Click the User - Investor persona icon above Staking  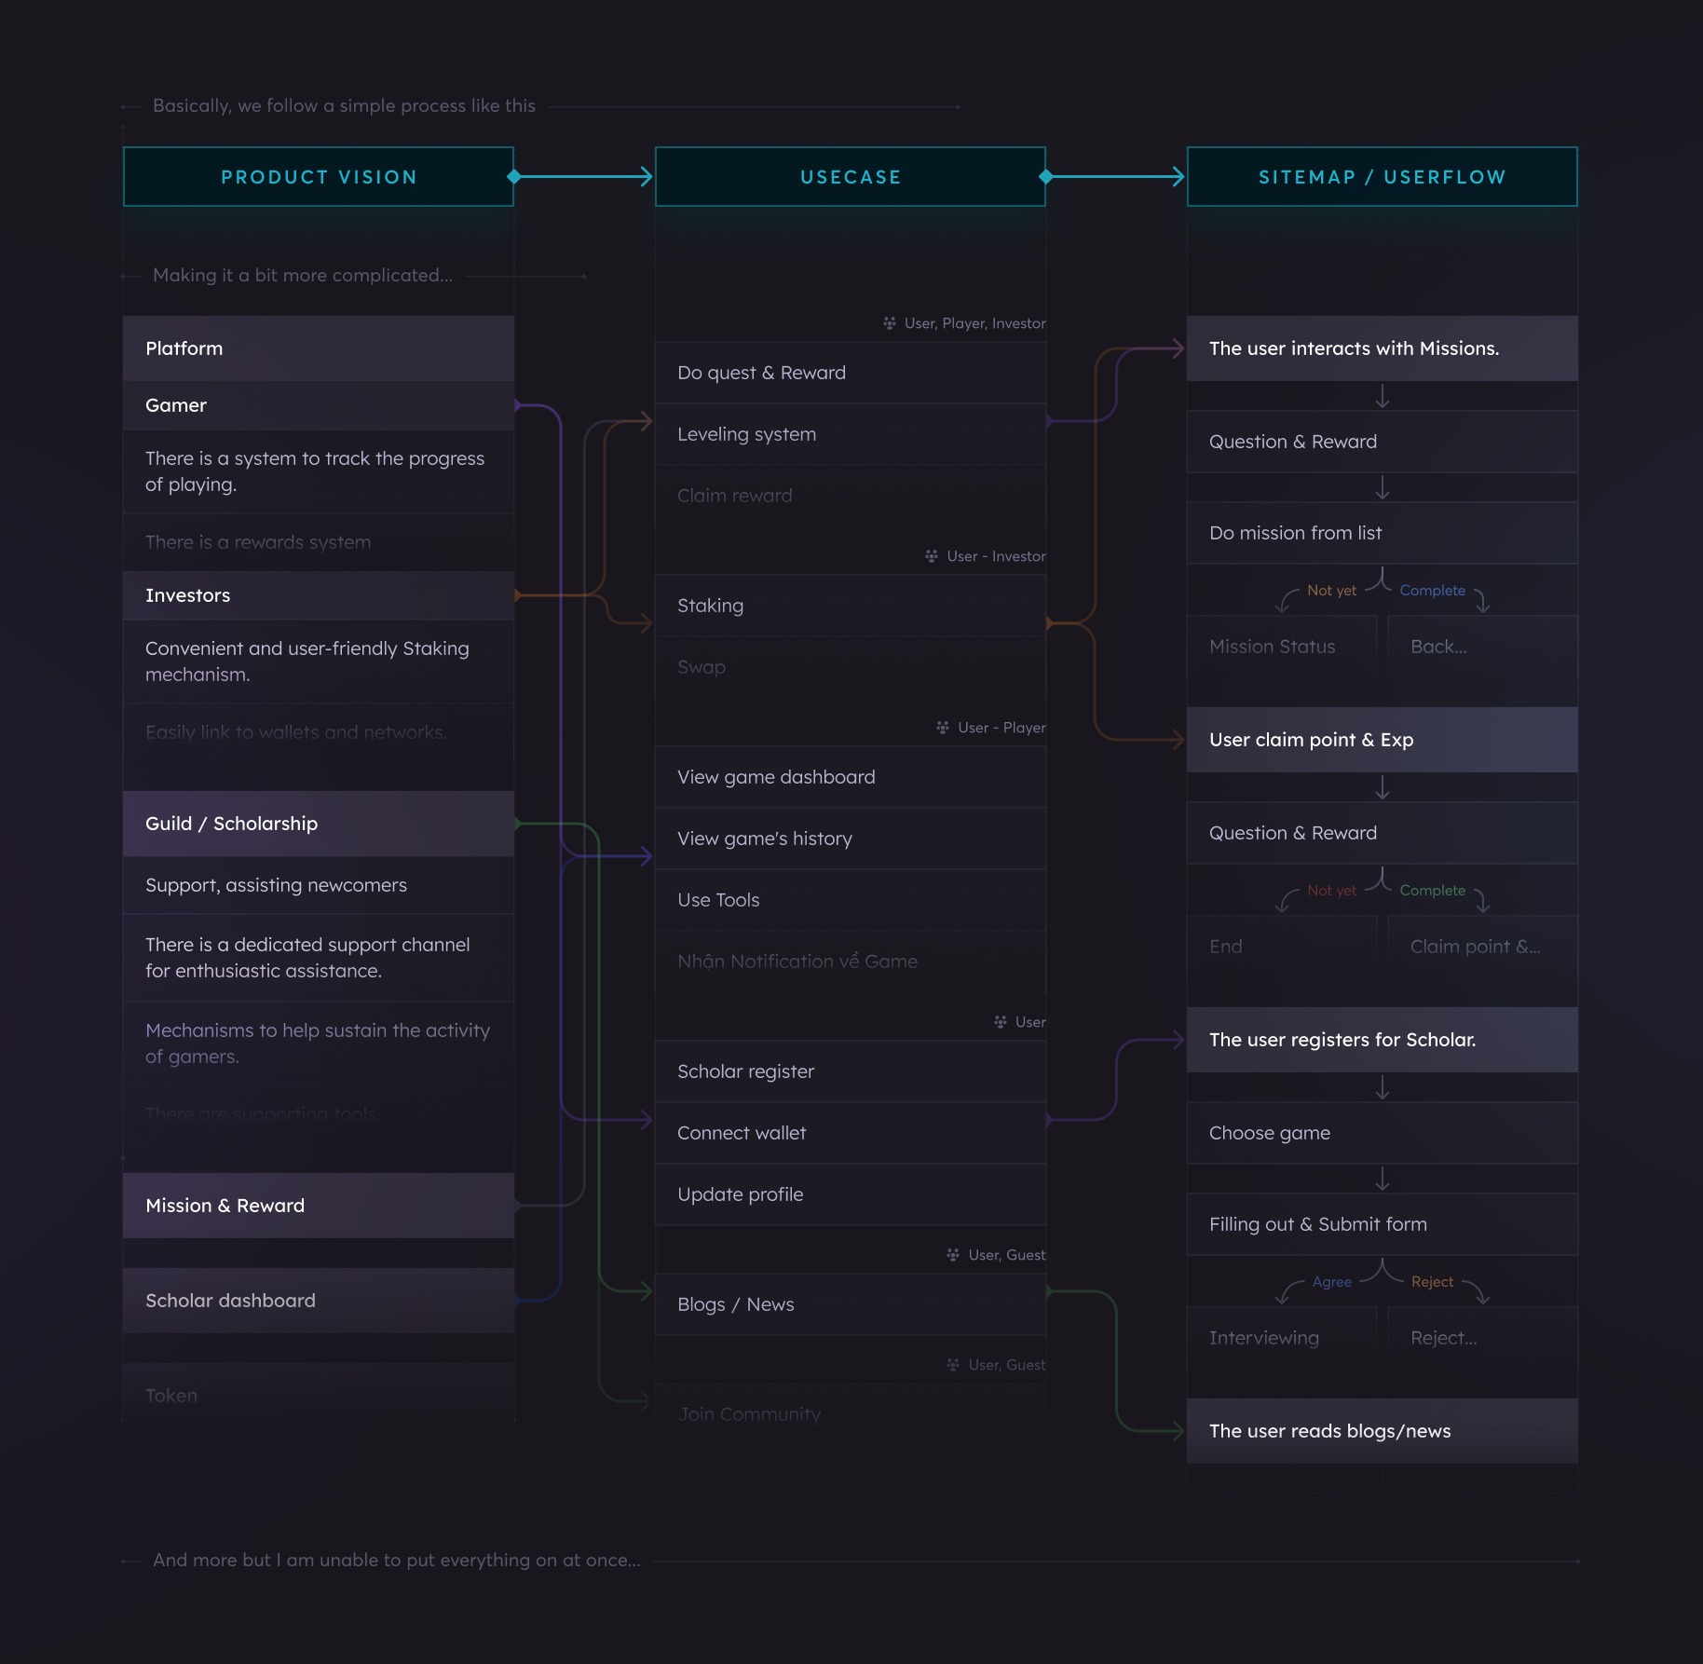click(931, 555)
